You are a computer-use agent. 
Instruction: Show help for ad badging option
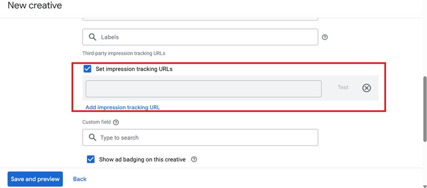pyautogui.click(x=194, y=160)
